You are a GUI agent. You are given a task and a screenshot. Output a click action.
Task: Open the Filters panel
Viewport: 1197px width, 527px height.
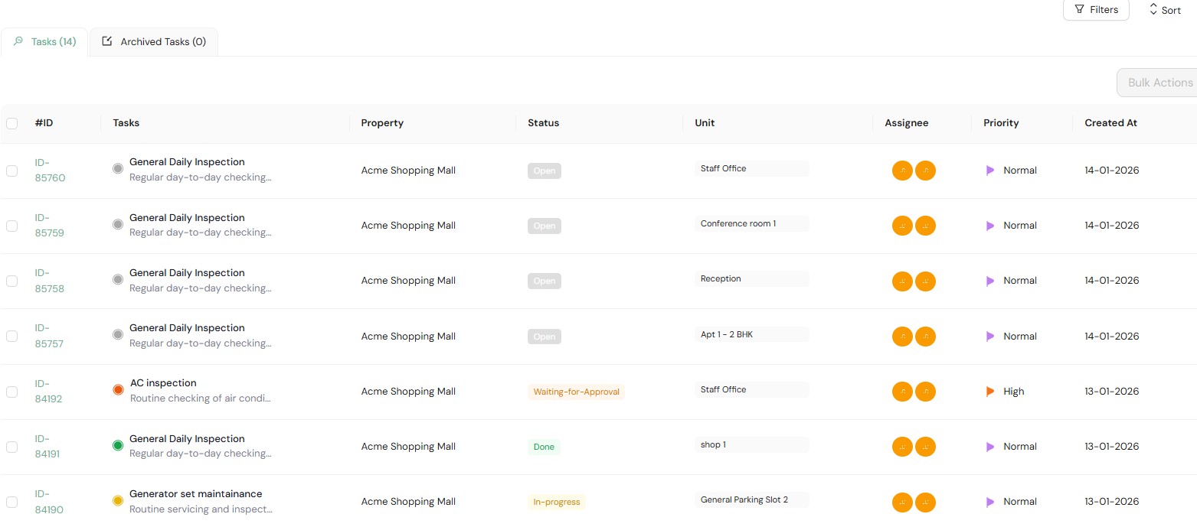coord(1096,10)
